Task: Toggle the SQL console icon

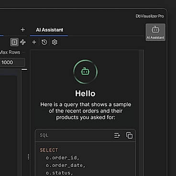Action: click(14, 42)
